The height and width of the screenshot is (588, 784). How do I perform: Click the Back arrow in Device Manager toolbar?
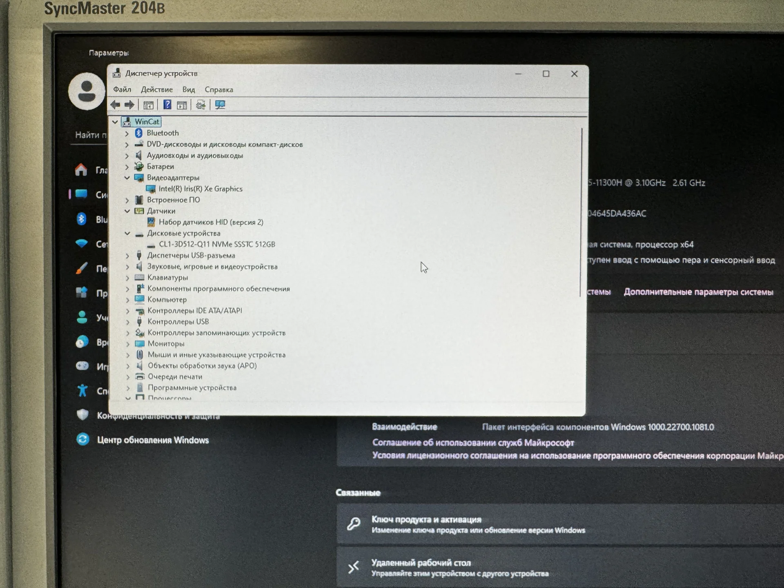tap(116, 105)
